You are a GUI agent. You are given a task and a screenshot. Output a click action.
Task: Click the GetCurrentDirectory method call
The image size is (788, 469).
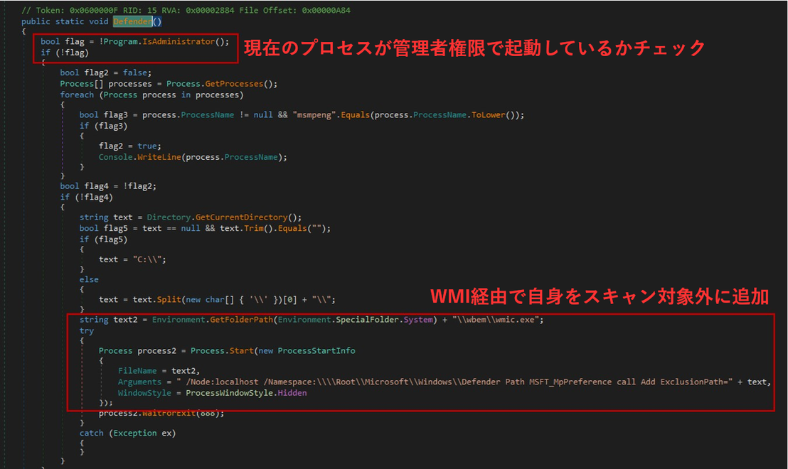pyautogui.click(x=241, y=217)
